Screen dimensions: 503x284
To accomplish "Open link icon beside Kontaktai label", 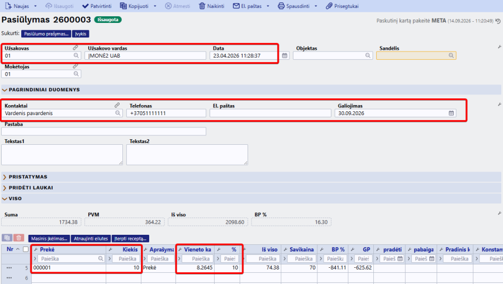I will [117, 105].
